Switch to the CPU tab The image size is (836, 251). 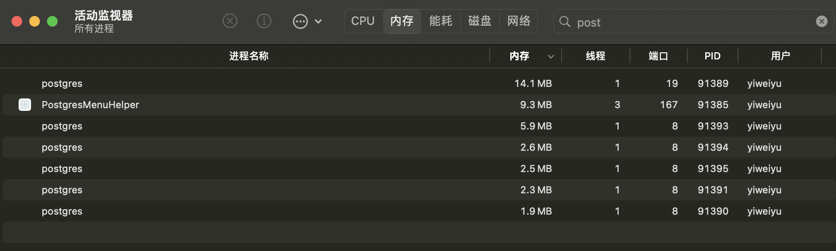tap(363, 21)
